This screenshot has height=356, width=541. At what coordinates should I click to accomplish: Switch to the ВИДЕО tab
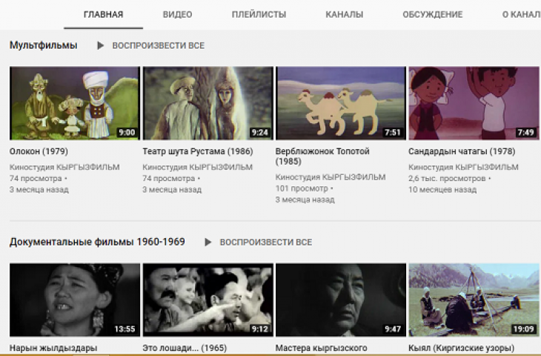coord(177,15)
